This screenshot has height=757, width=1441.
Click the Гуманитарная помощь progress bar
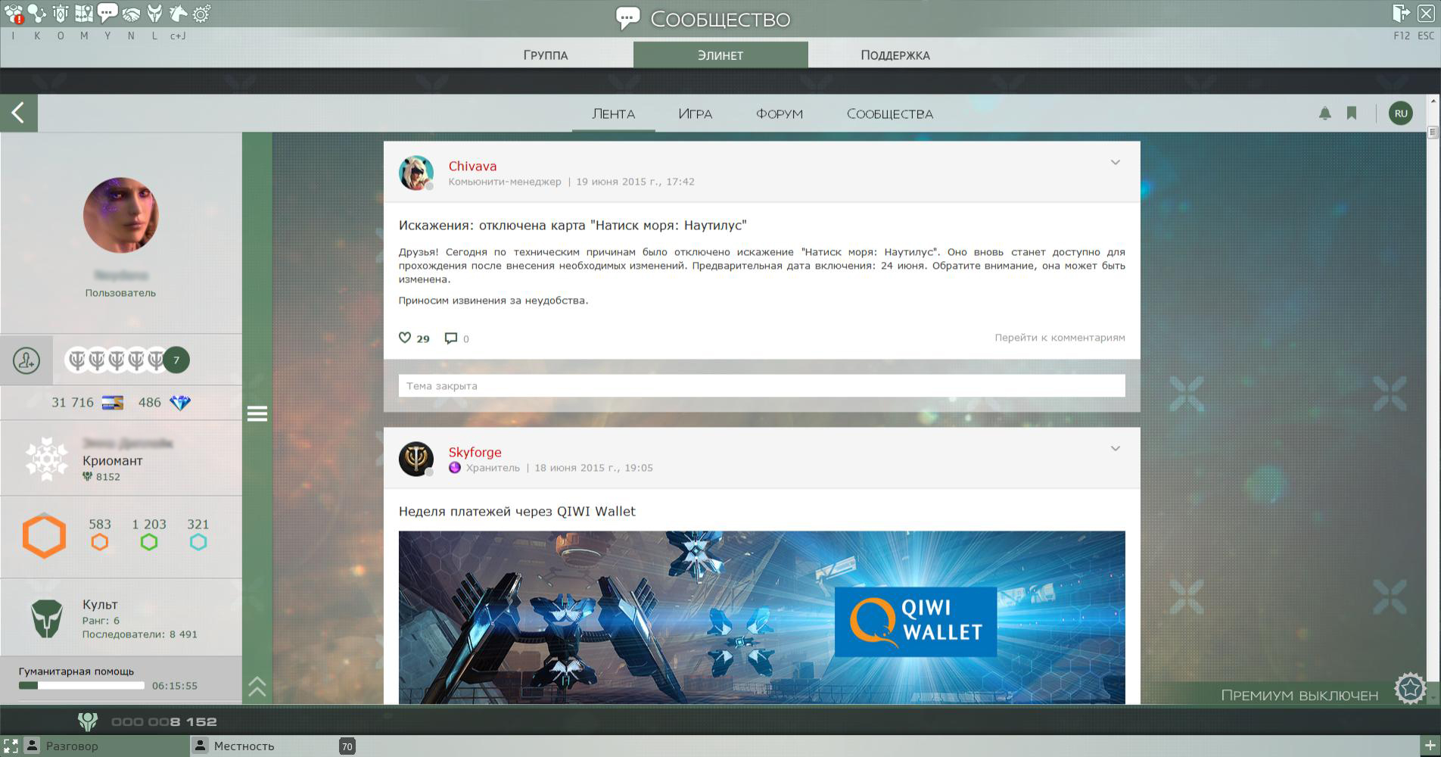click(x=82, y=686)
